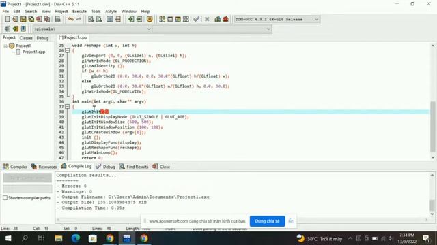Open the Help menu

tap(145, 11)
